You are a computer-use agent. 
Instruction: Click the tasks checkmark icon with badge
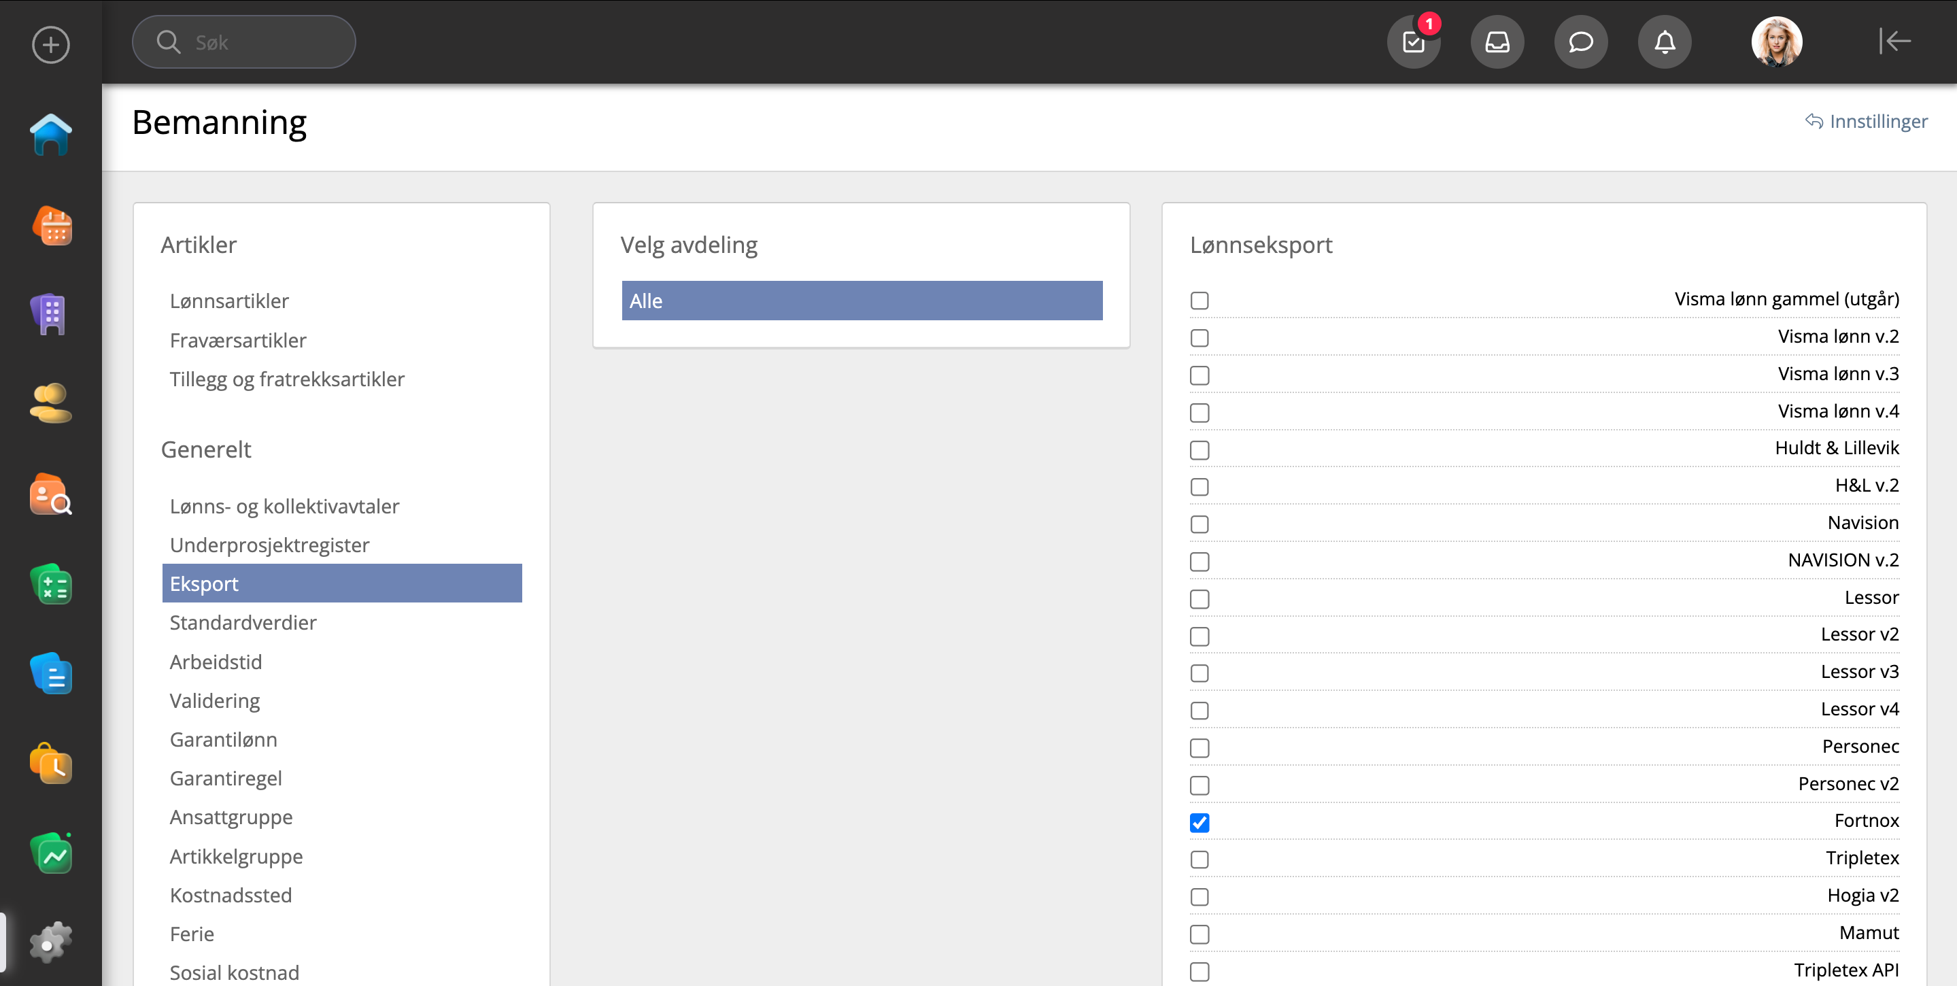[x=1413, y=43]
